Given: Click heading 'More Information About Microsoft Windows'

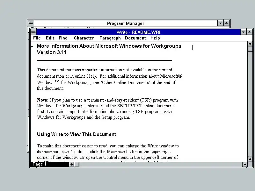Looking at the screenshot, I should point(109,46).
